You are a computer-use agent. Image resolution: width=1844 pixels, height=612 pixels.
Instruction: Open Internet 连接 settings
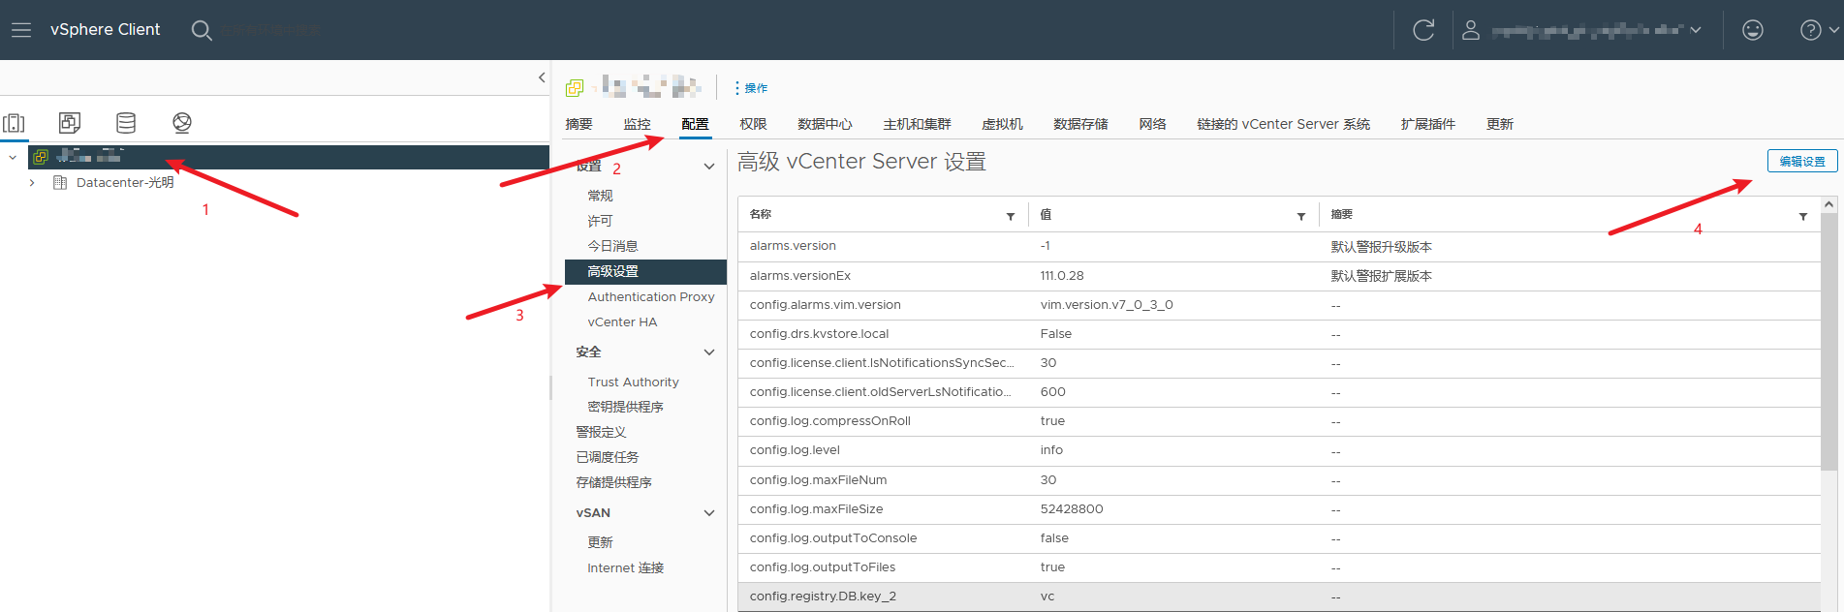click(x=625, y=568)
